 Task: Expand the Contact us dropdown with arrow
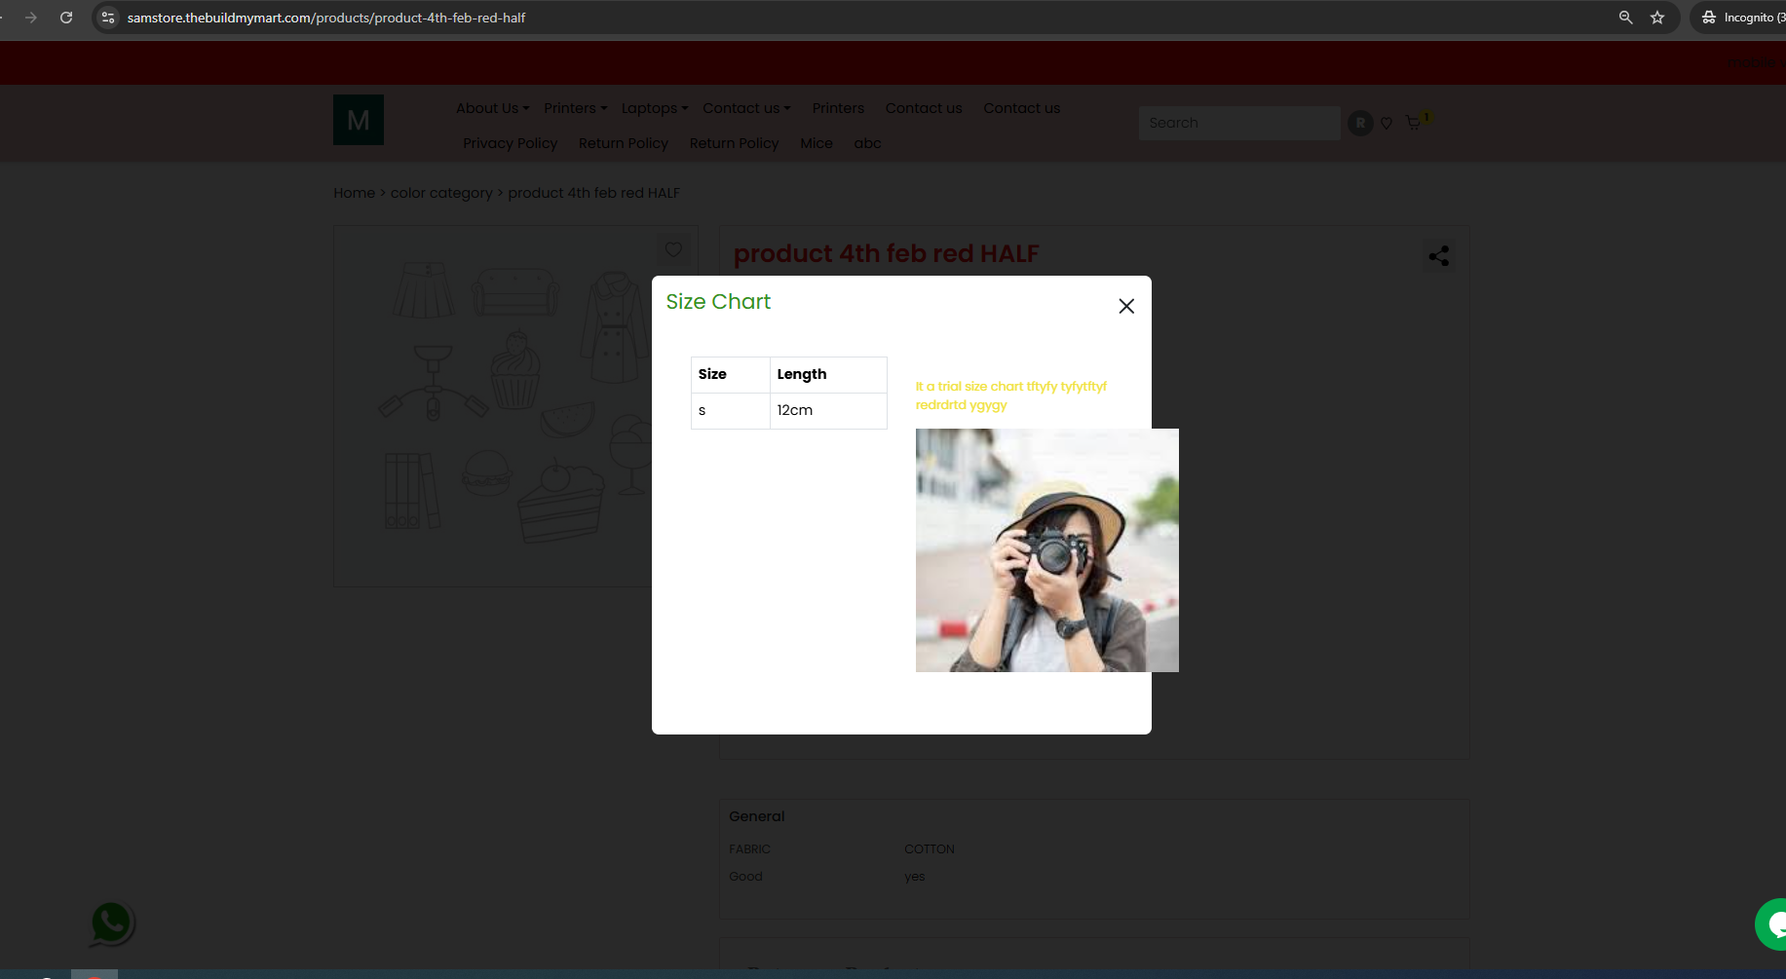(747, 108)
